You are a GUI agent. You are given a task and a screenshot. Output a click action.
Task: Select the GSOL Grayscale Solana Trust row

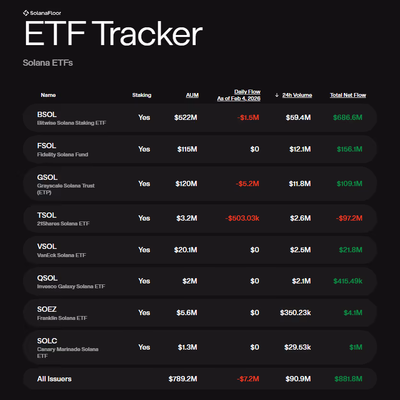click(x=200, y=184)
